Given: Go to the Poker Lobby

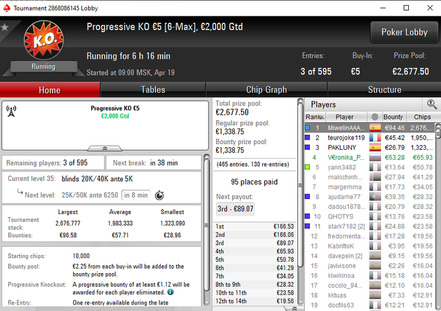Looking at the screenshot, I should pos(404,32).
